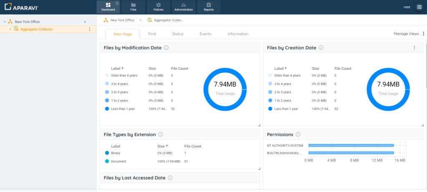The width and height of the screenshot is (427, 192).
Task: Click 'Older than 4 years' swatch in Modification Date
Action: click(x=107, y=76)
